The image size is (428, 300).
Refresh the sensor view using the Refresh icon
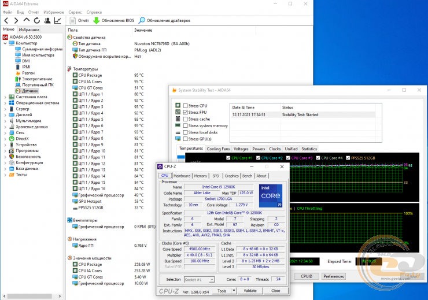[x=37, y=20]
